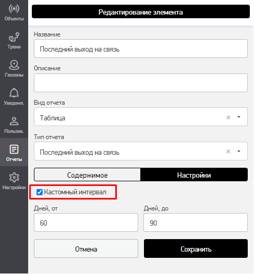Clear the Вид отчета selection

(x=228, y=117)
